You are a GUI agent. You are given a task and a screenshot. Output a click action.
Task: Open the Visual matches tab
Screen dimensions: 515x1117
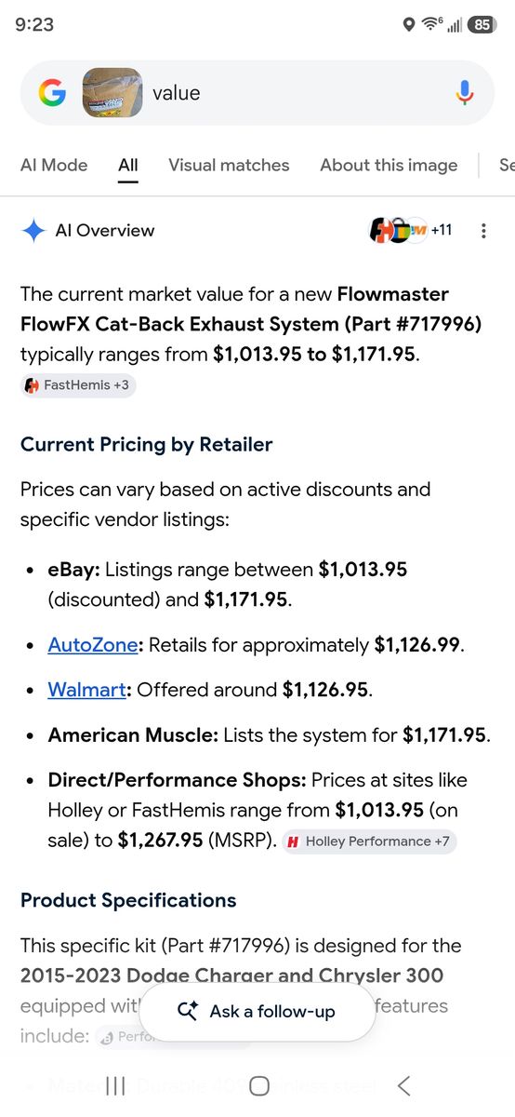229,165
